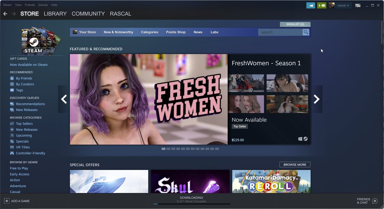Open the Steam menu
The height and width of the screenshot is (209, 384).
(7, 5)
